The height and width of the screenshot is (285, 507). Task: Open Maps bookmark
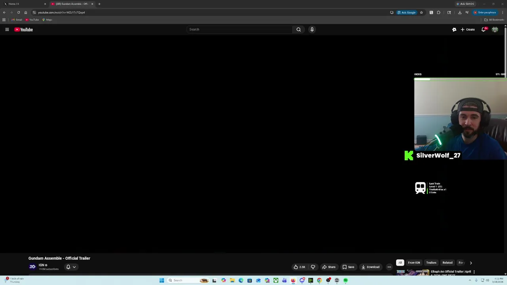[x=47, y=20]
